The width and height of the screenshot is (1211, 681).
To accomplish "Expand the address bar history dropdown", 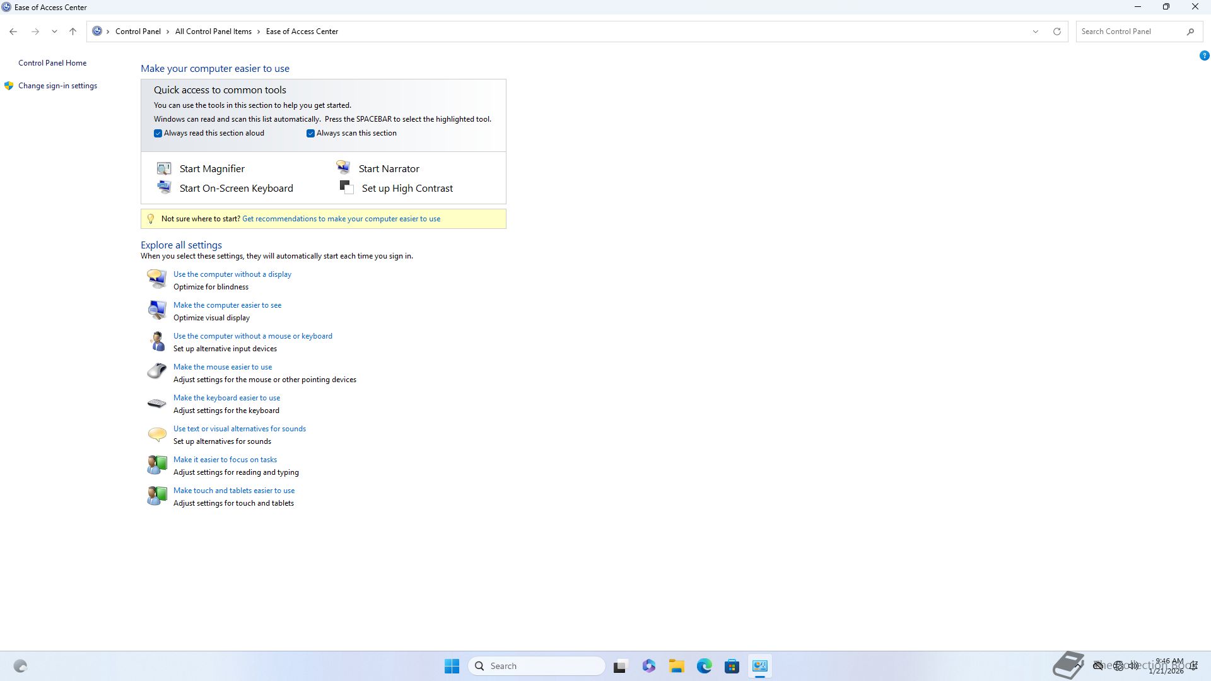I will 1035,32.
